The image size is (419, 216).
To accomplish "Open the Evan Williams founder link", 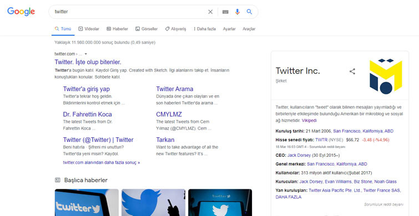I will [338, 182].
